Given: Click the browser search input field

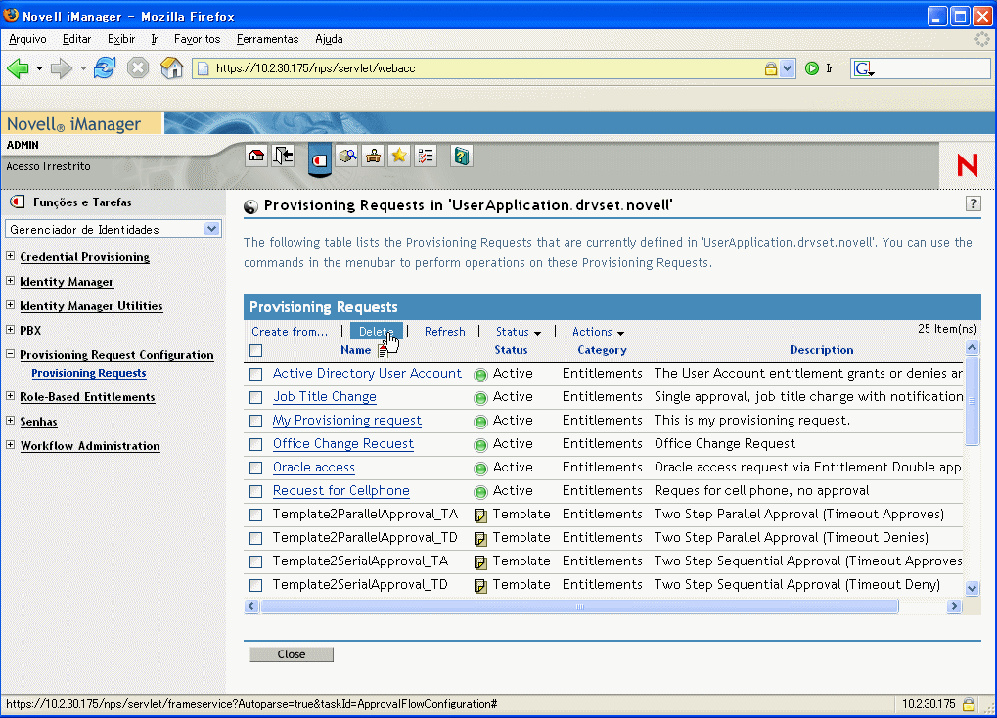Looking at the screenshot, I should pyautogui.click(x=931, y=68).
